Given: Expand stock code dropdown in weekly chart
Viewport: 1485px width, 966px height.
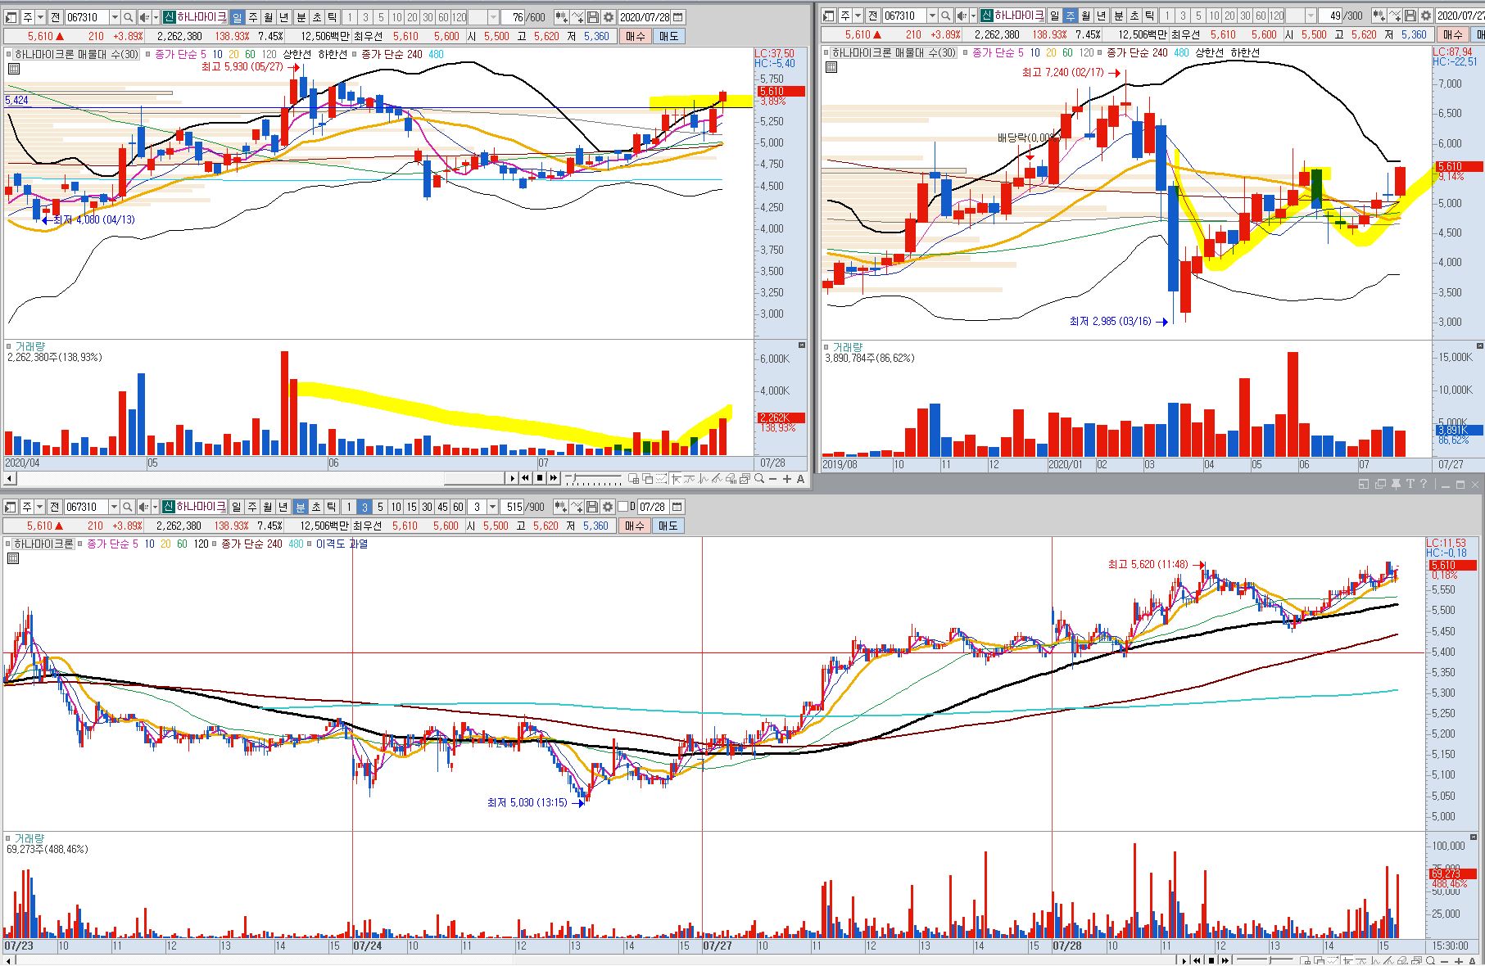Looking at the screenshot, I should point(932,16).
